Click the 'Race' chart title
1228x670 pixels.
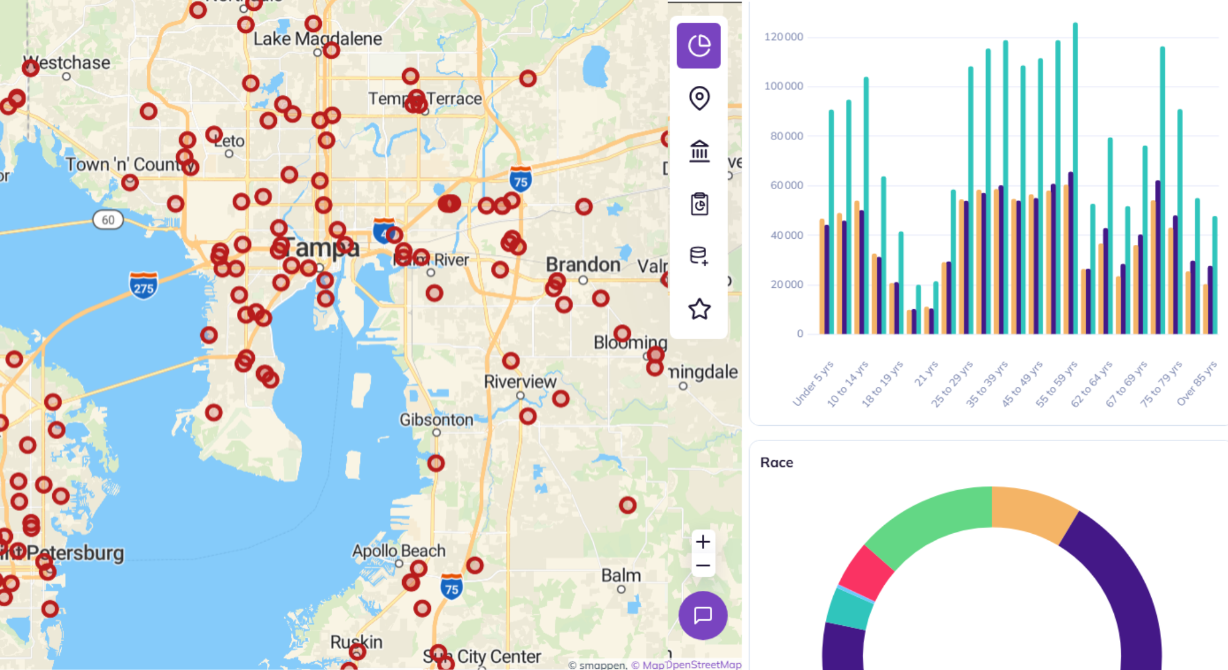click(777, 463)
